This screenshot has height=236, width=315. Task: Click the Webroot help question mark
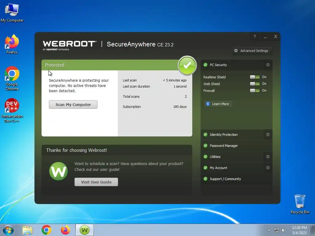tap(254, 36)
